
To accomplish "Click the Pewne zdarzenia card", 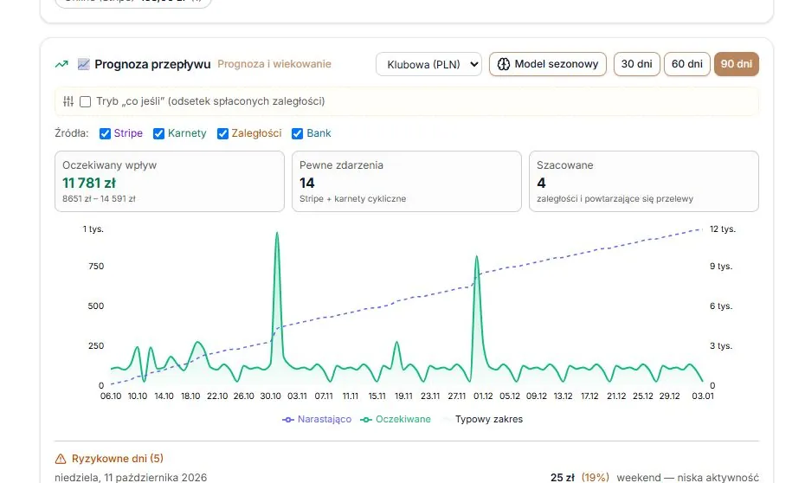I will point(407,181).
